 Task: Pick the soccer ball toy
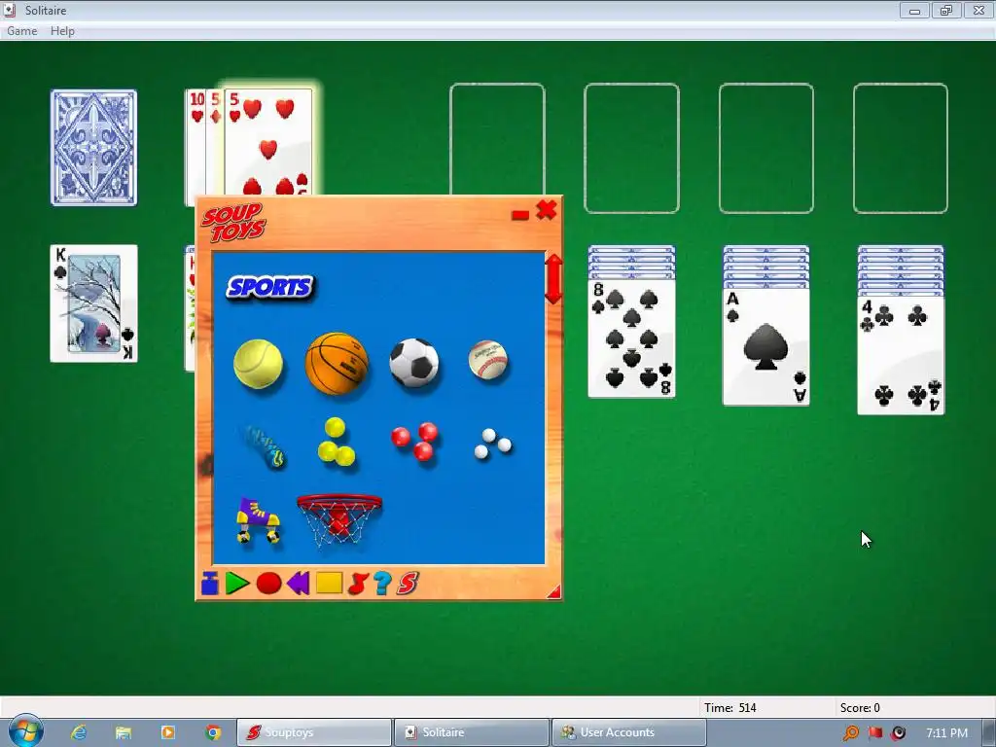pyautogui.click(x=414, y=363)
